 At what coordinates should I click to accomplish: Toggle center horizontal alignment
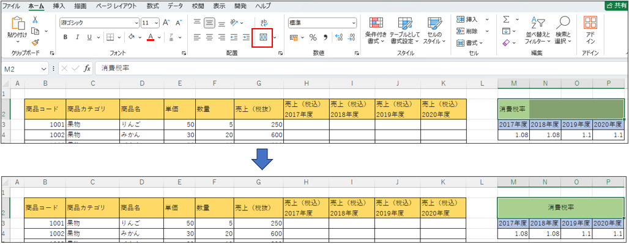tap(209, 37)
